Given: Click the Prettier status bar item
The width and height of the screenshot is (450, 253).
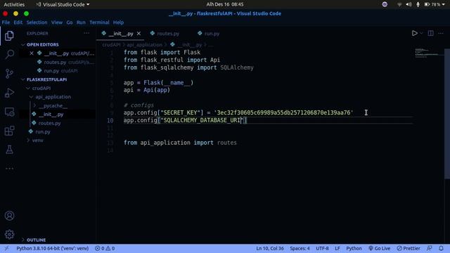Looking at the screenshot, I should pos(409,248).
